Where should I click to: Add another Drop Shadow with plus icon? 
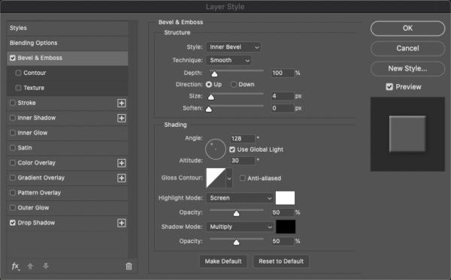[x=122, y=223]
